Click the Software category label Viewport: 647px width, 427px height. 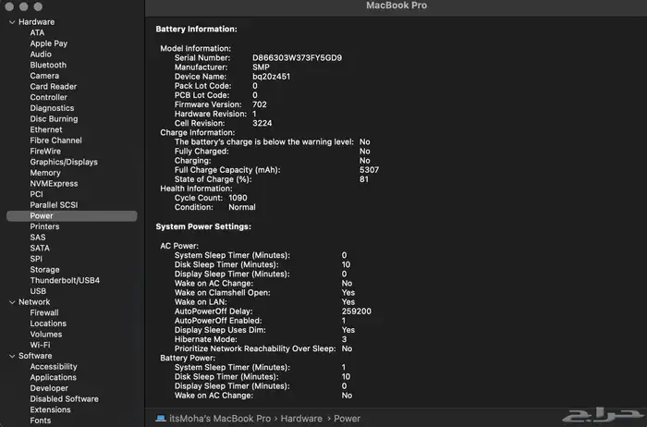[35, 356]
